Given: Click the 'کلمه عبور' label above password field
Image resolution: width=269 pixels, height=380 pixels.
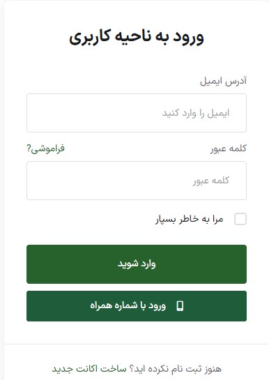Looking at the screenshot, I should [x=229, y=149].
